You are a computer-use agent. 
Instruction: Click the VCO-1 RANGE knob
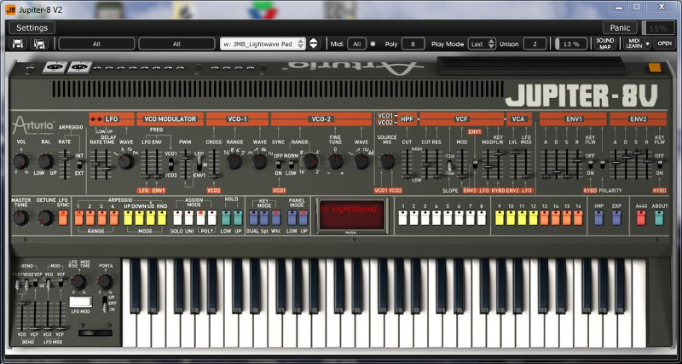pyautogui.click(x=234, y=161)
